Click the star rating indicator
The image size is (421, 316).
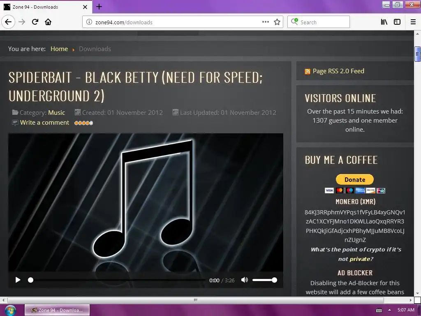pos(84,123)
